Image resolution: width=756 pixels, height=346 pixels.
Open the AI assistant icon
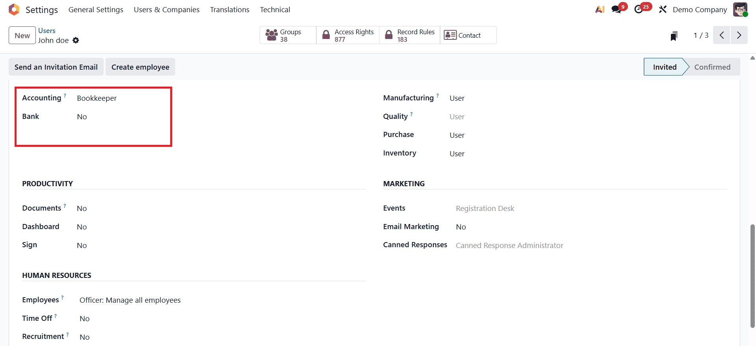(599, 9)
